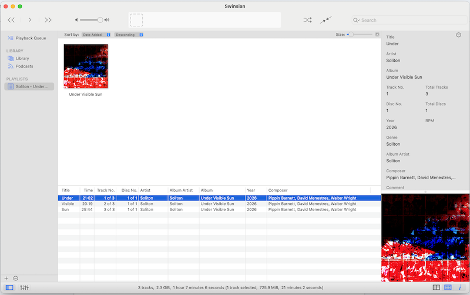Click the previous track button
The width and height of the screenshot is (470, 295).
(x=11, y=20)
